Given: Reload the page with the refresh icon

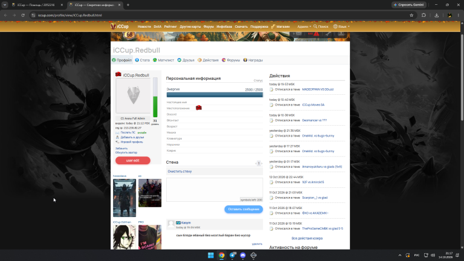Looking at the screenshot, I should [x=23, y=15].
